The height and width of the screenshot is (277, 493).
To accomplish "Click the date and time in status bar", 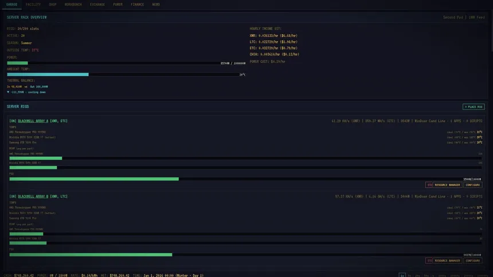I will [x=174, y=275].
